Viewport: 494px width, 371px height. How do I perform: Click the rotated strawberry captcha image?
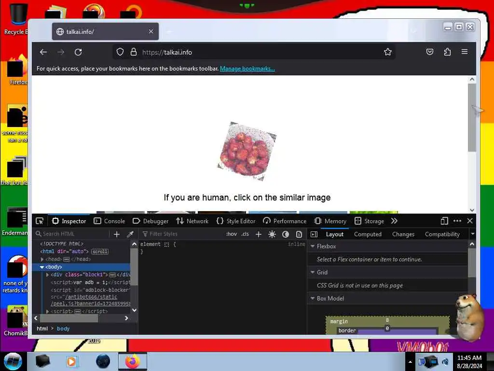[247, 151]
